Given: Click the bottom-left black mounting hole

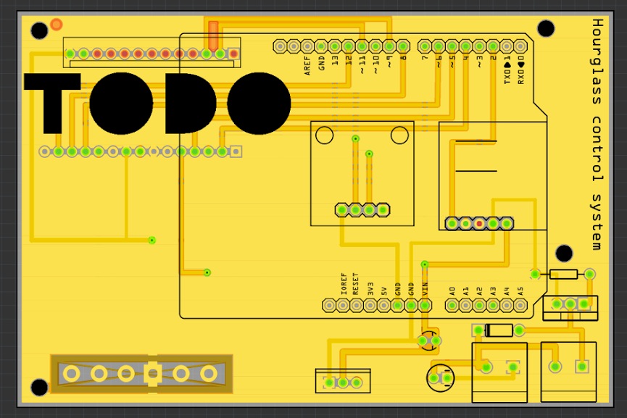Looking at the screenshot, I should 39,388.
